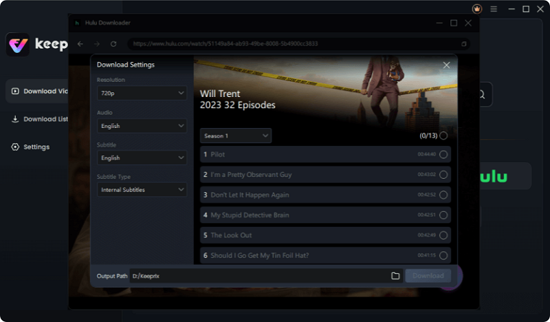
Task: Click the Will Trent show title text
Action: [x=220, y=94]
